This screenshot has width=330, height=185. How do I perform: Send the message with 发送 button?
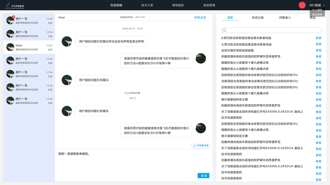[x=203, y=175]
